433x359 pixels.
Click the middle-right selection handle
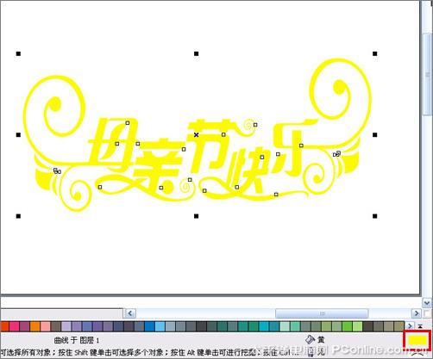click(375, 134)
